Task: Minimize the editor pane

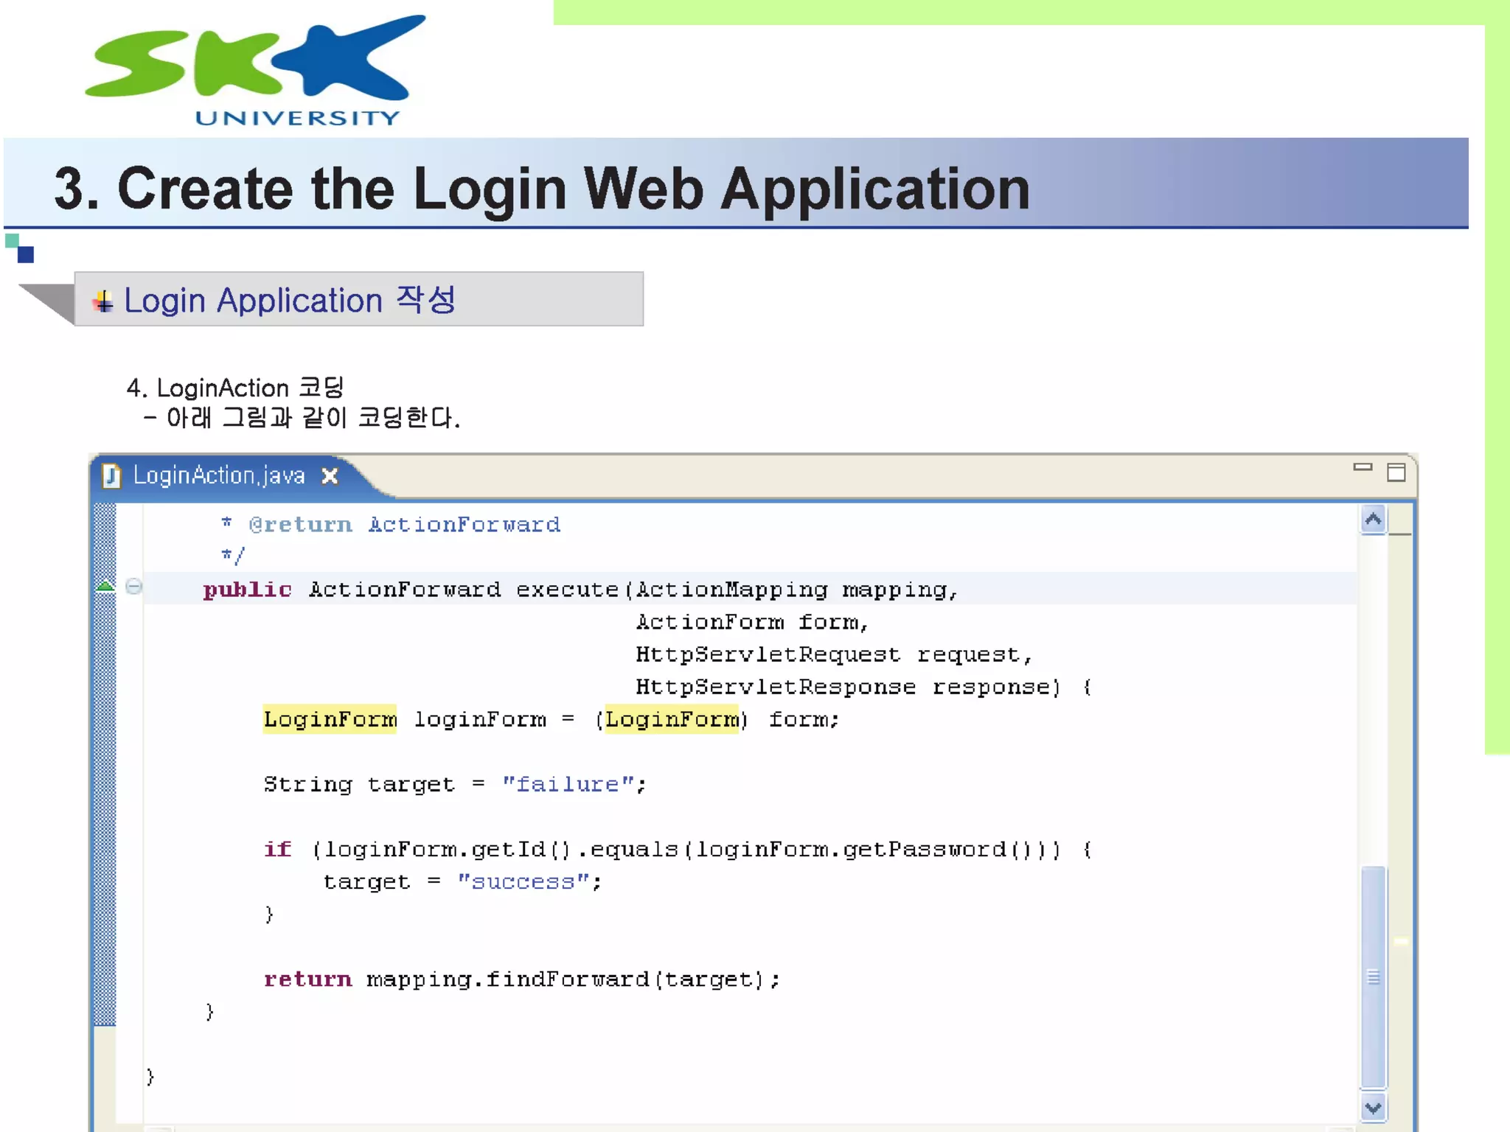Action: point(1363,467)
